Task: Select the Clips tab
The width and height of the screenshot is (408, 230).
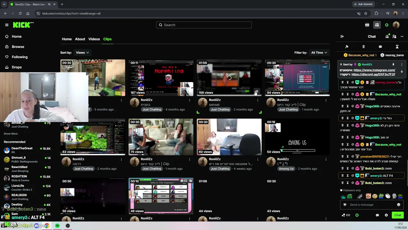Action: pyautogui.click(x=107, y=39)
